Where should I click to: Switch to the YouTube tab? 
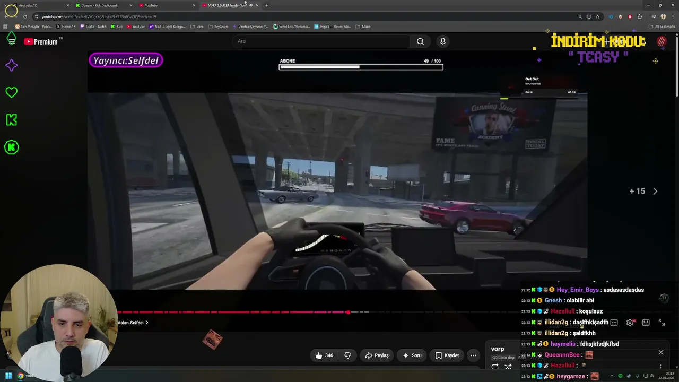[167, 5]
